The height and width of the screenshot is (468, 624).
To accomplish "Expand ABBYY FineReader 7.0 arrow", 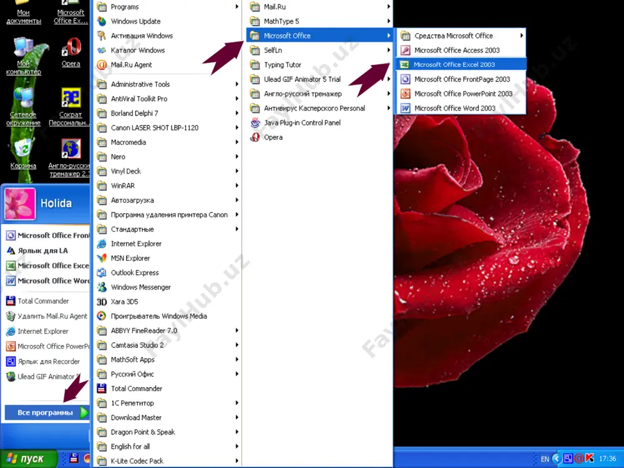I will [x=236, y=330].
